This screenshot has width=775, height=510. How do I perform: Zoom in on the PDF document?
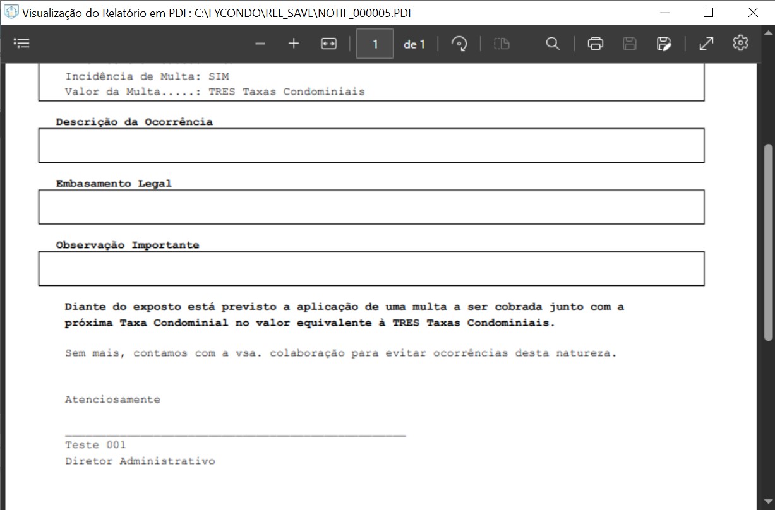click(294, 44)
